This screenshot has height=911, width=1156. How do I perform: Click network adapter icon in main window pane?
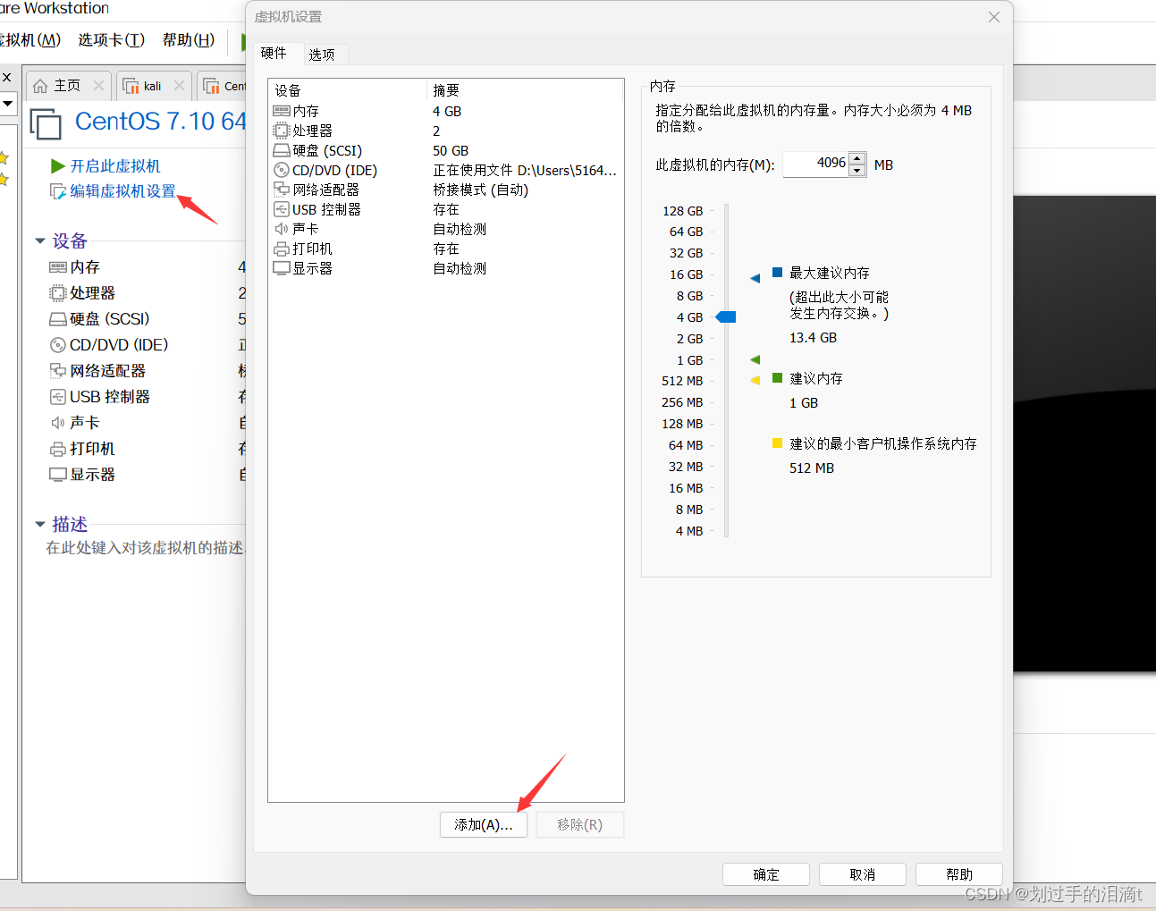(58, 371)
